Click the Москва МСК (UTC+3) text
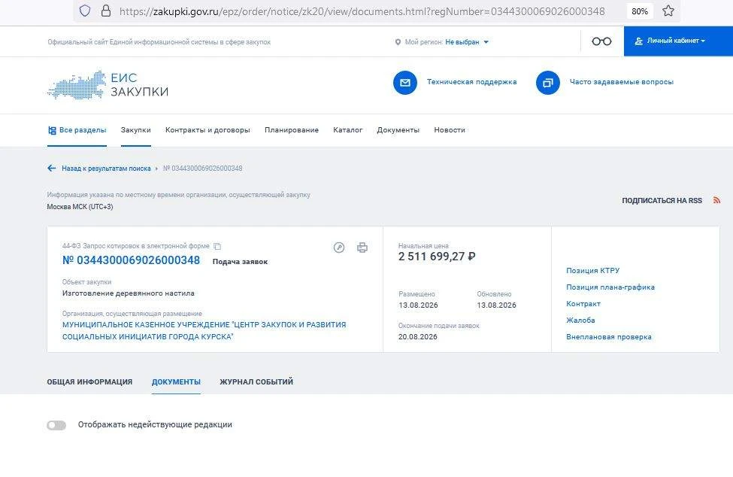Viewport: 733px width, 477px height. pyautogui.click(x=80, y=207)
